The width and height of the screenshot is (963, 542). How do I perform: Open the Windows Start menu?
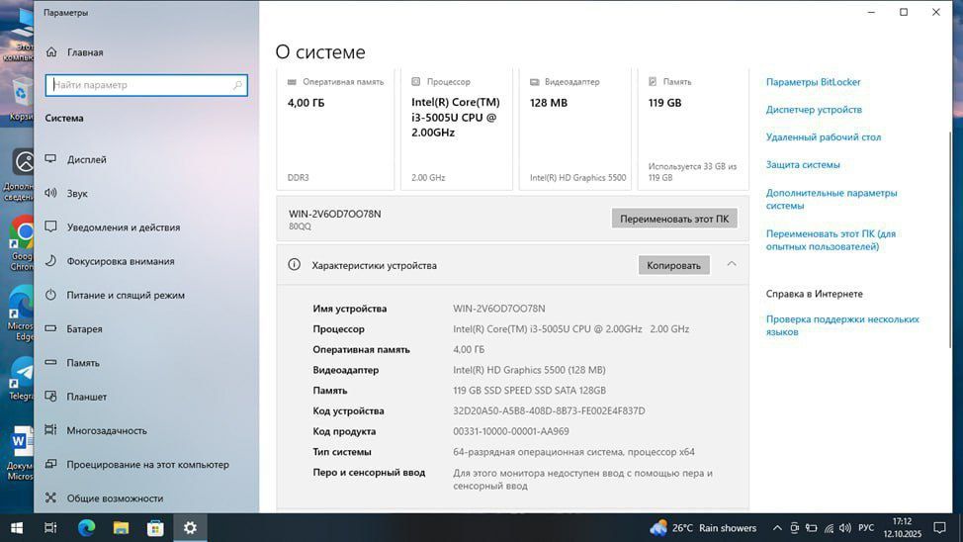[17, 528]
